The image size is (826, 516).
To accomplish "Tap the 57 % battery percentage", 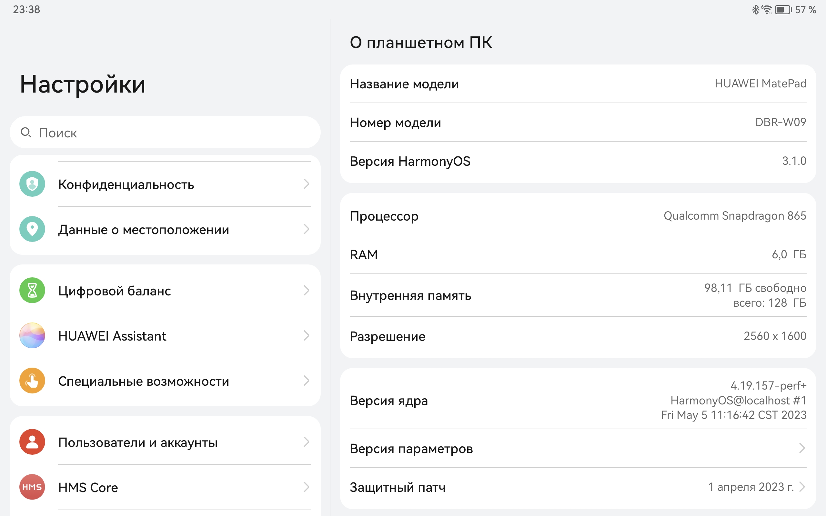I will 806,10.
